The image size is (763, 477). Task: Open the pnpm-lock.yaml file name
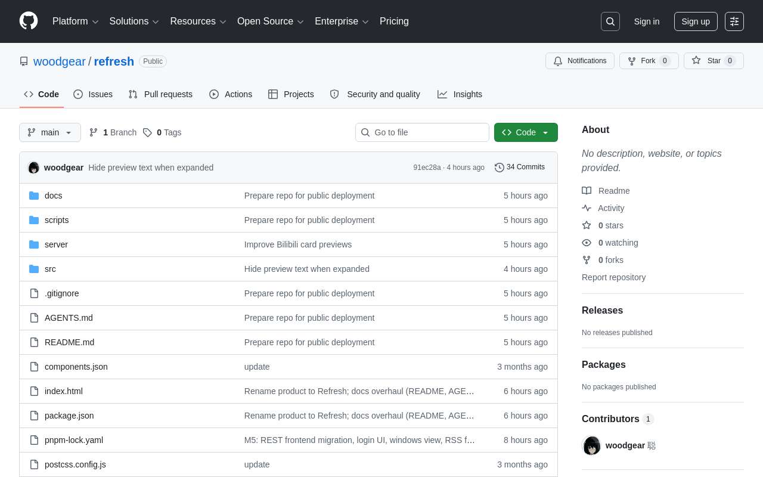[x=74, y=440]
